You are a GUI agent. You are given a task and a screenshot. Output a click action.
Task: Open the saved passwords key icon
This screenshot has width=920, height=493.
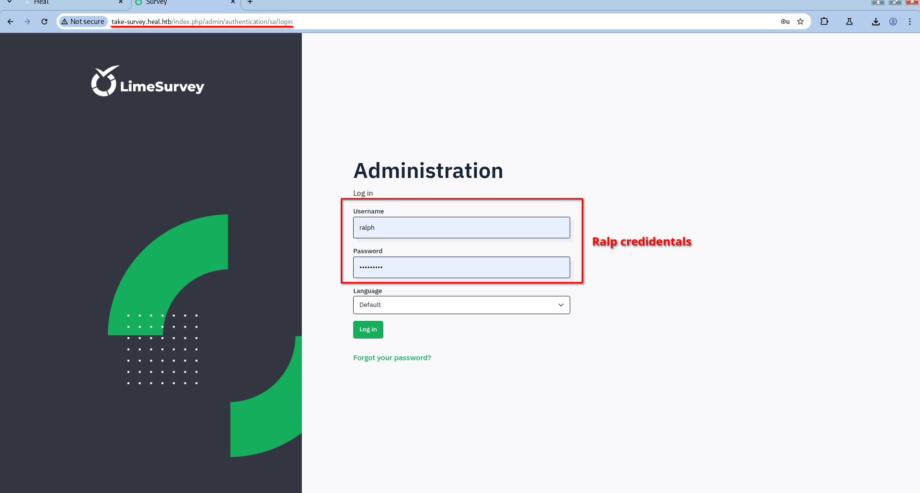(785, 22)
